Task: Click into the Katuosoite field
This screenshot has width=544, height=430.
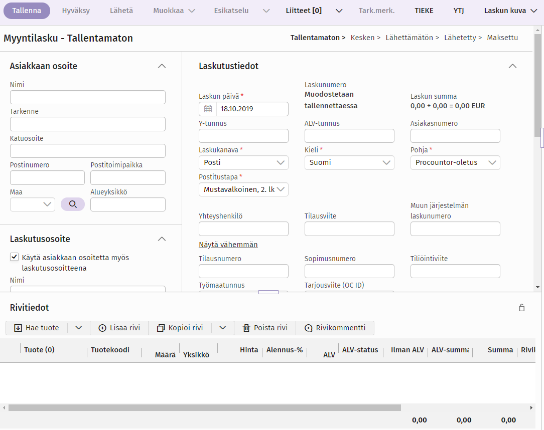Action: point(88,151)
